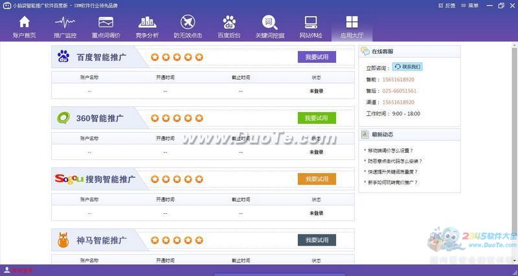Click dark 我要试用 for 神马智能推广
This screenshot has height=276, width=518.
coord(317,240)
